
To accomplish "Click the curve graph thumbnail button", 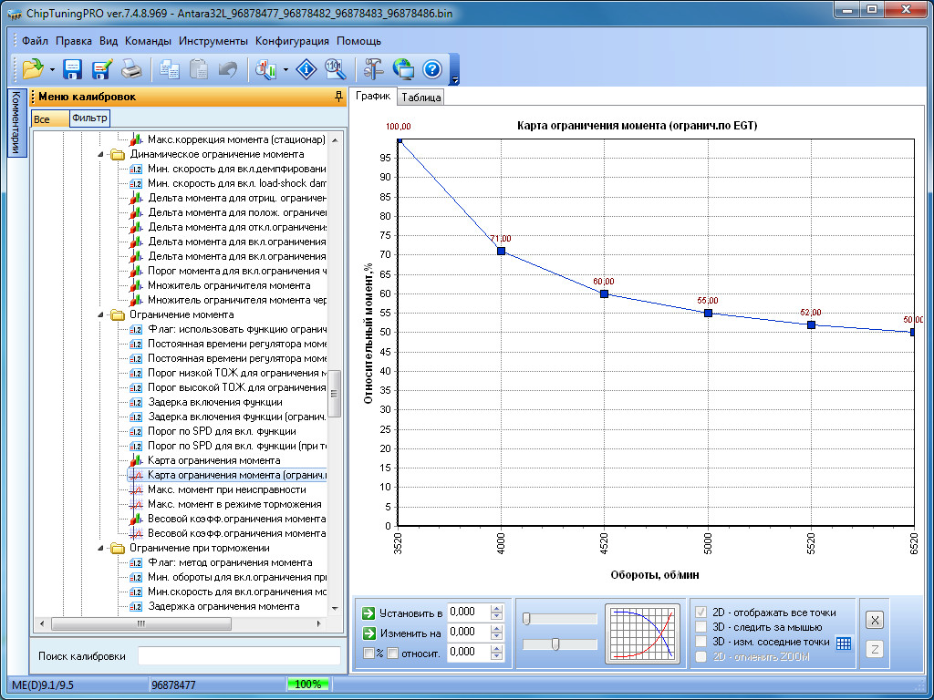I will (x=642, y=632).
